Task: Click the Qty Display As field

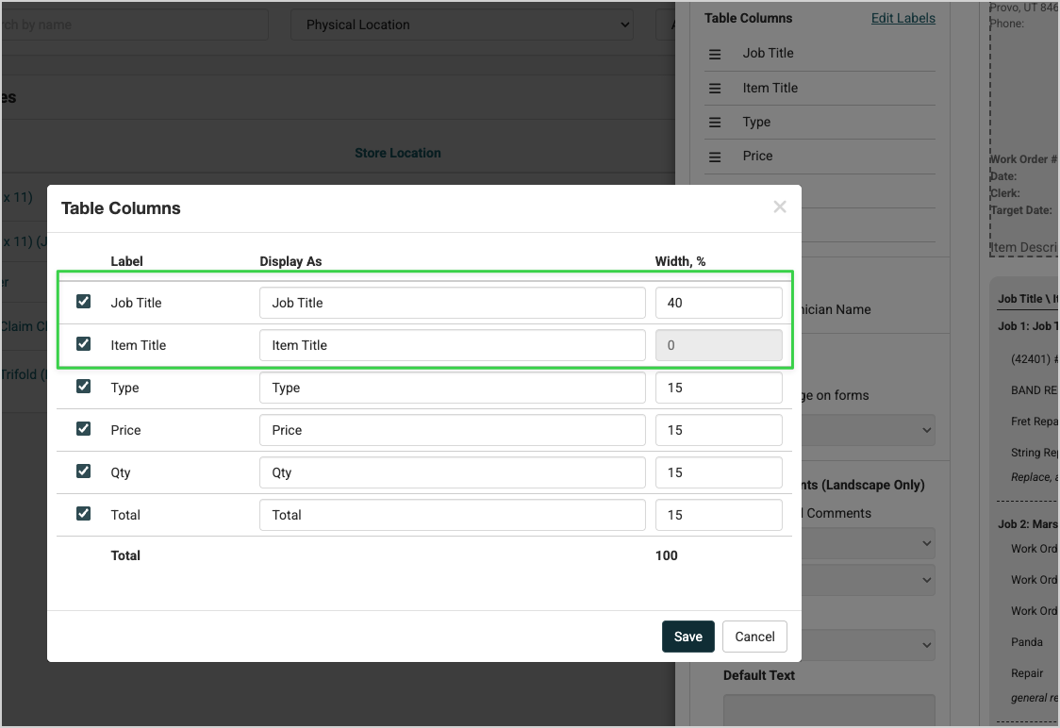Action: click(x=452, y=472)
